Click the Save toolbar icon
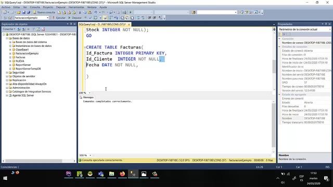 (24, 12)
